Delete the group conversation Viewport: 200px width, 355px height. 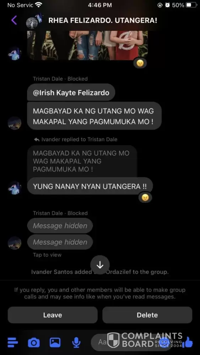pos(147,315)
